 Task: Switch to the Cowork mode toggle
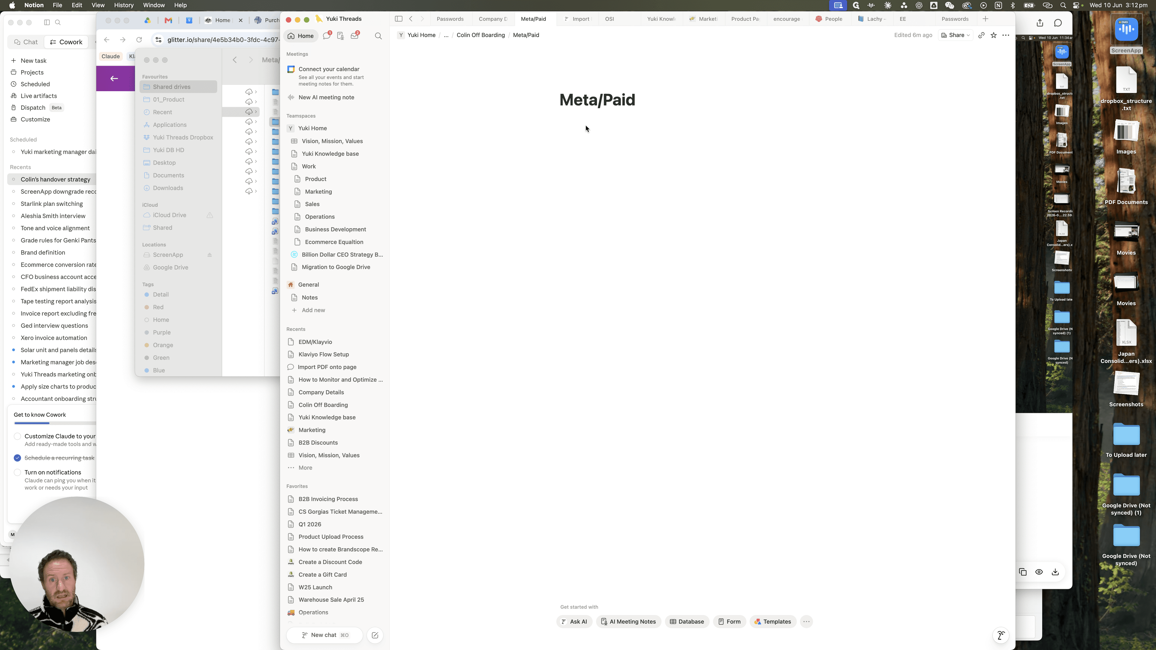[66, 42]
